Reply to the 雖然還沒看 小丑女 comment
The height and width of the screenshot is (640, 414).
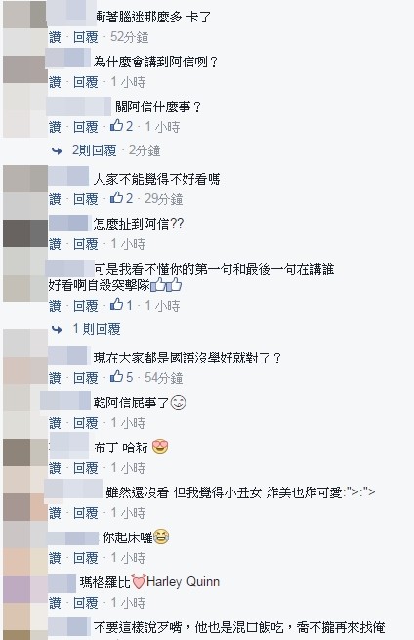86,513
